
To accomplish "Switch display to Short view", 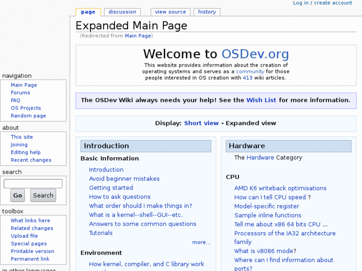I will click(201, 123).
